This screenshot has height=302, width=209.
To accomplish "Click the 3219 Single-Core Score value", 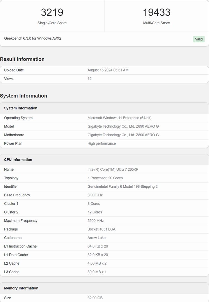I will click(x=52, y=12).
